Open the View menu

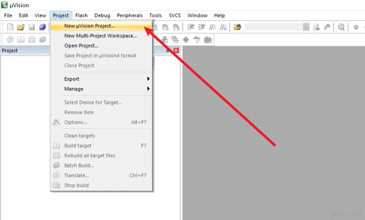coord(40,15)
